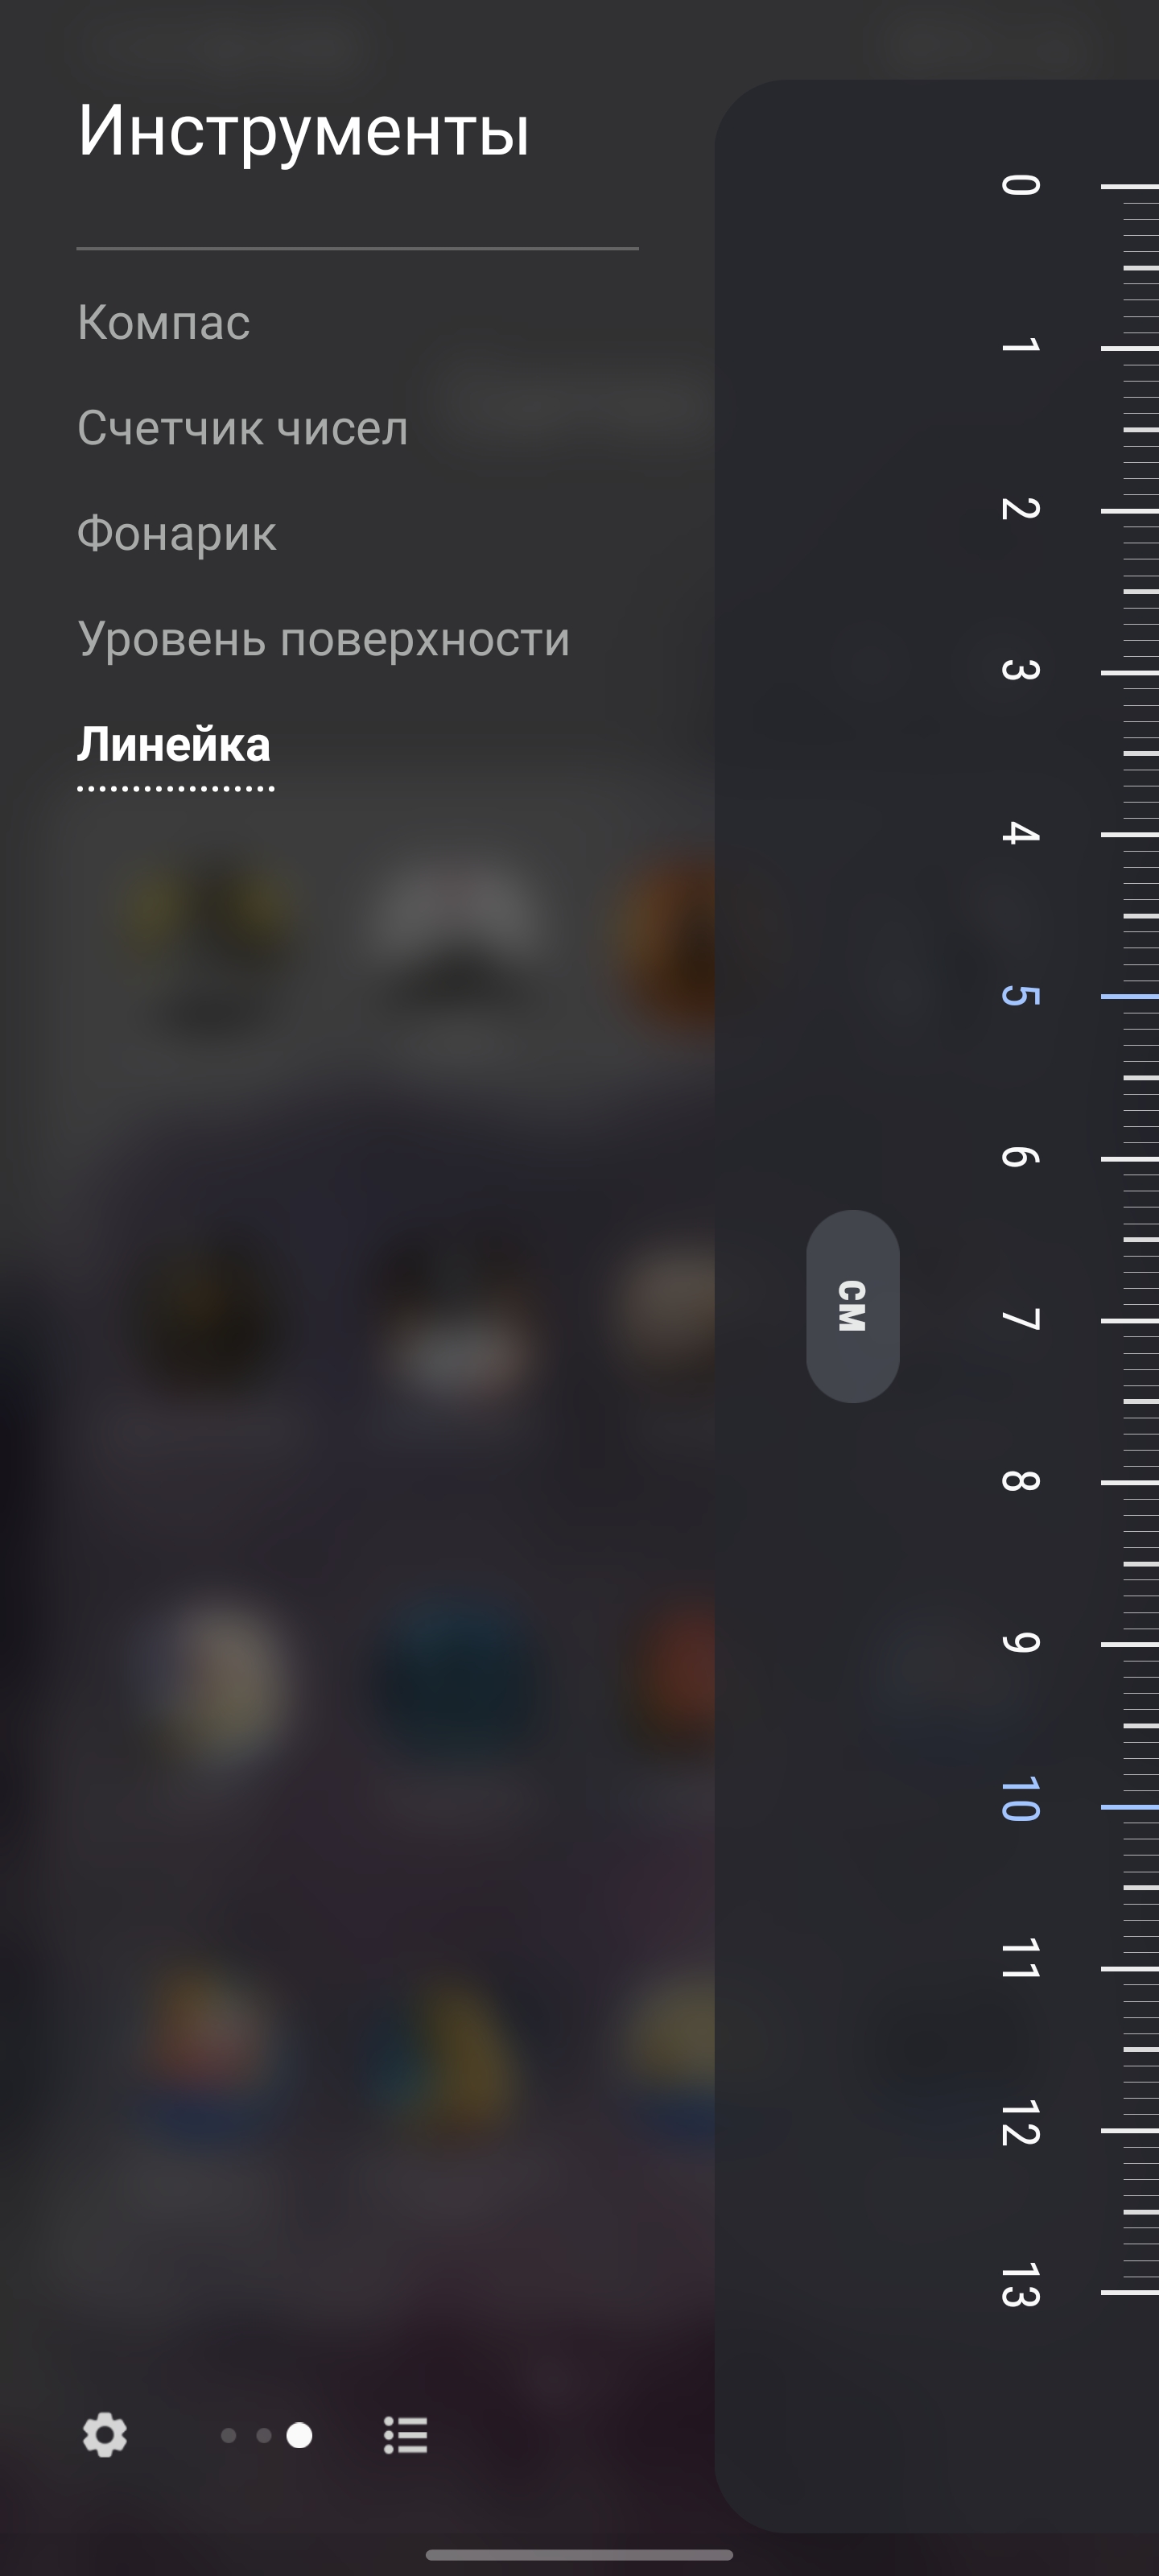Open the settings gear icon

[x=105, y=2435]
